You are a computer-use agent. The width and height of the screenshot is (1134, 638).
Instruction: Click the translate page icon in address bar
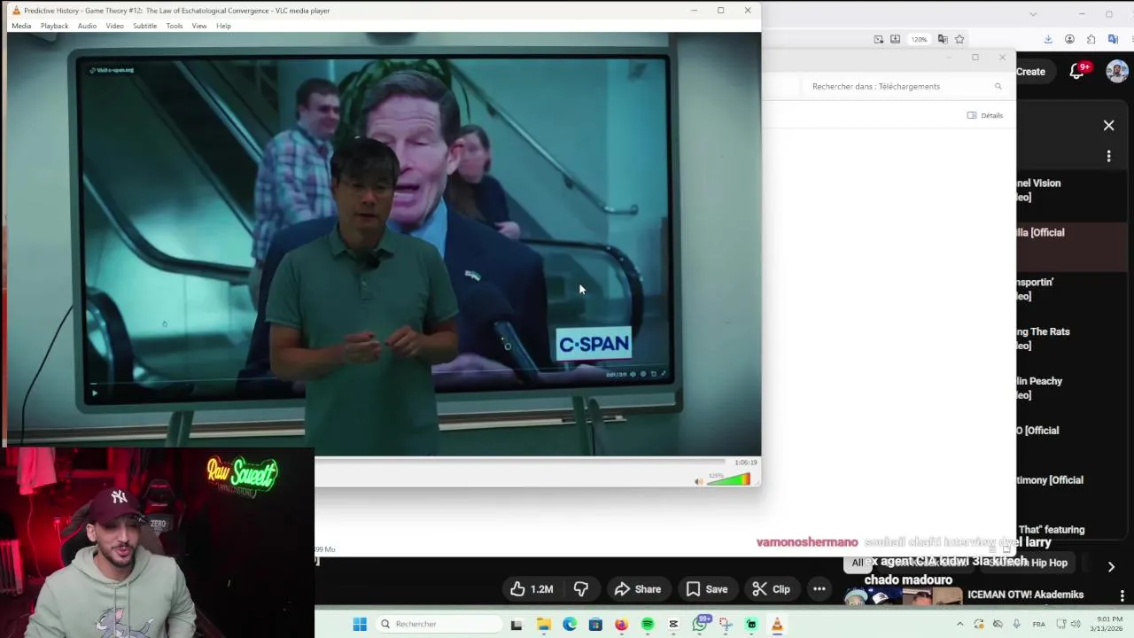943,39
